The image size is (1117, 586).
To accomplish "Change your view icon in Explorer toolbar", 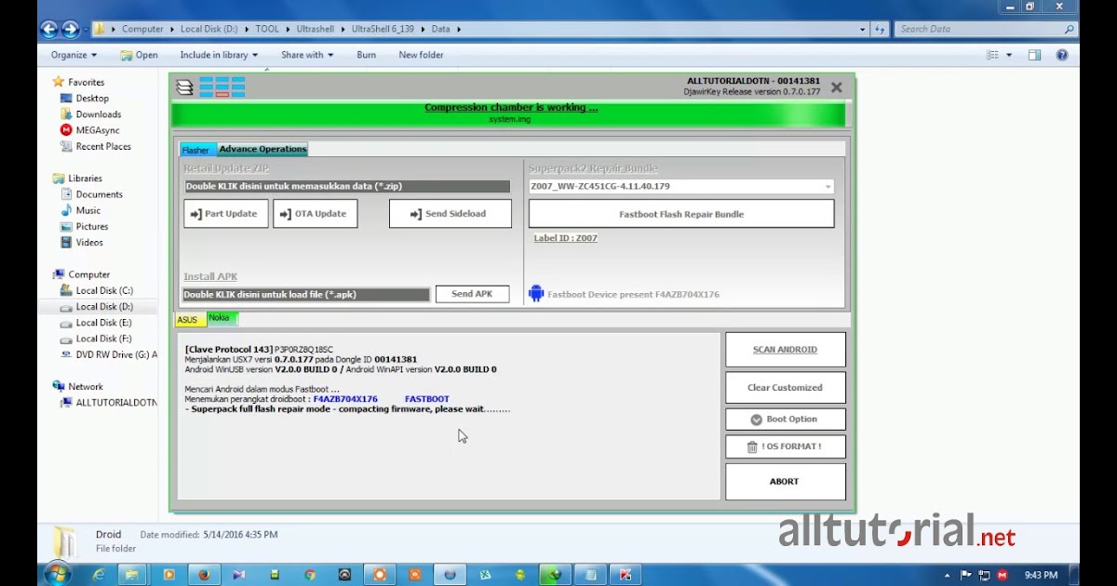I will coord(993,55).
